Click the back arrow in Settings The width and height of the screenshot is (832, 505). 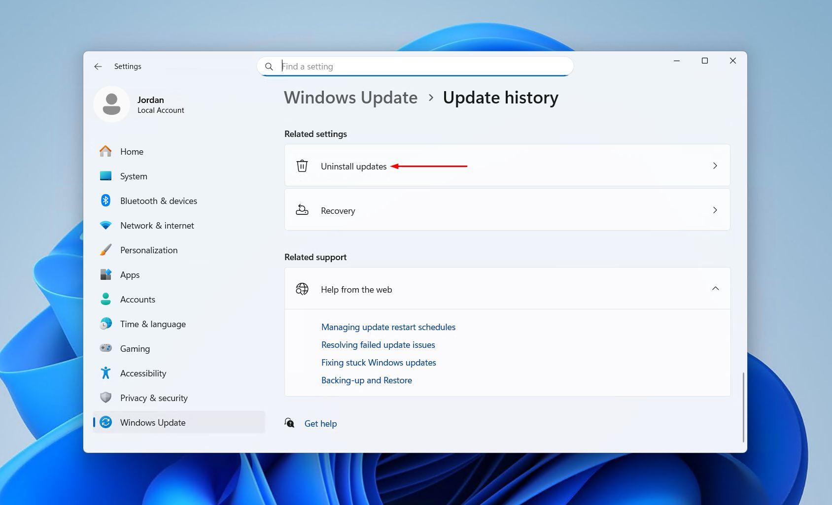[x=98, y=67]
